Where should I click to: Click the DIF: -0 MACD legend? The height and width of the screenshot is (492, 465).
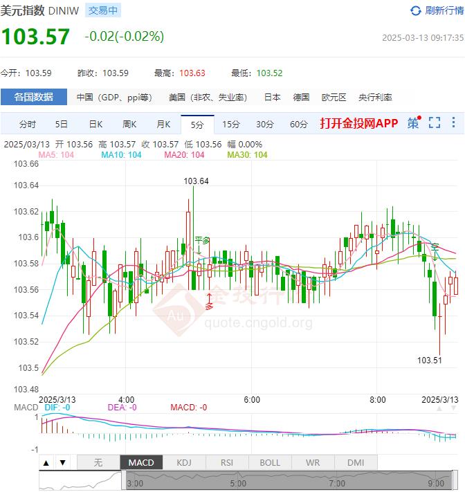(57, 408)
